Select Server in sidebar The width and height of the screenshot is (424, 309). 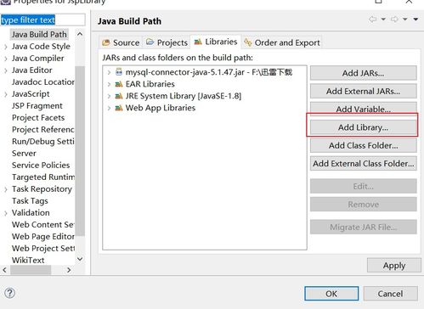24,154
